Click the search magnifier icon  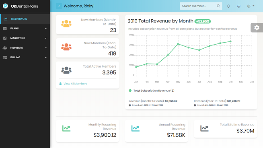tap(218, 6)
